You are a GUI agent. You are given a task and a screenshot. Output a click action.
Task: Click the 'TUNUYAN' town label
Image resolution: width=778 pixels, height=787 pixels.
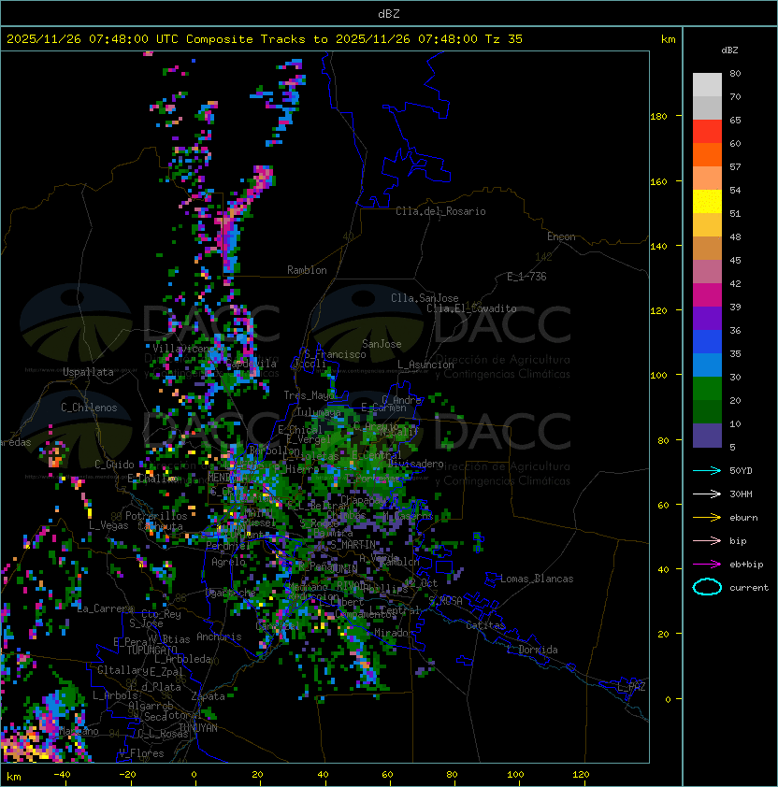coord(198,728)
